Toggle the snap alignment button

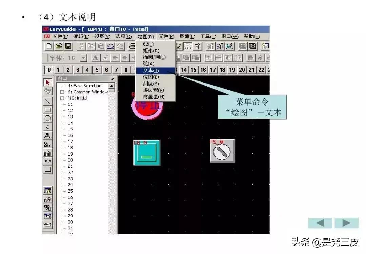coord(197,47)
